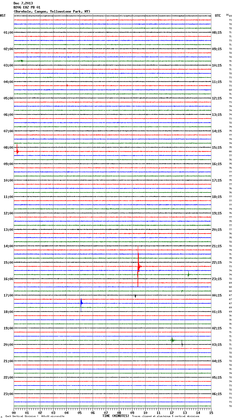
Task: Click the 15:15 UTC time label
Action: (217, 148)
